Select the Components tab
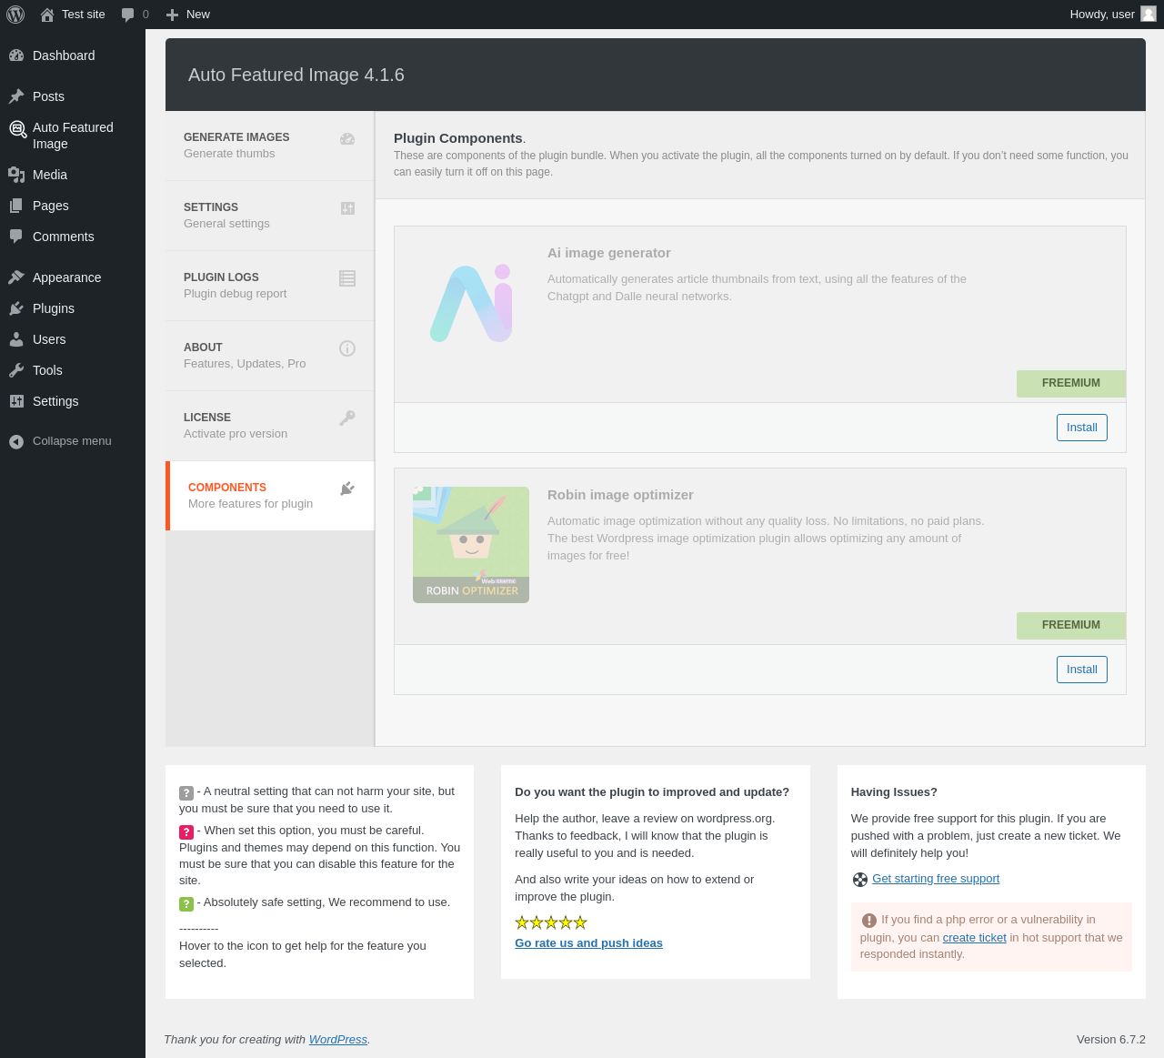Viewport: 1164px width, 1058px height. (270, 496)
